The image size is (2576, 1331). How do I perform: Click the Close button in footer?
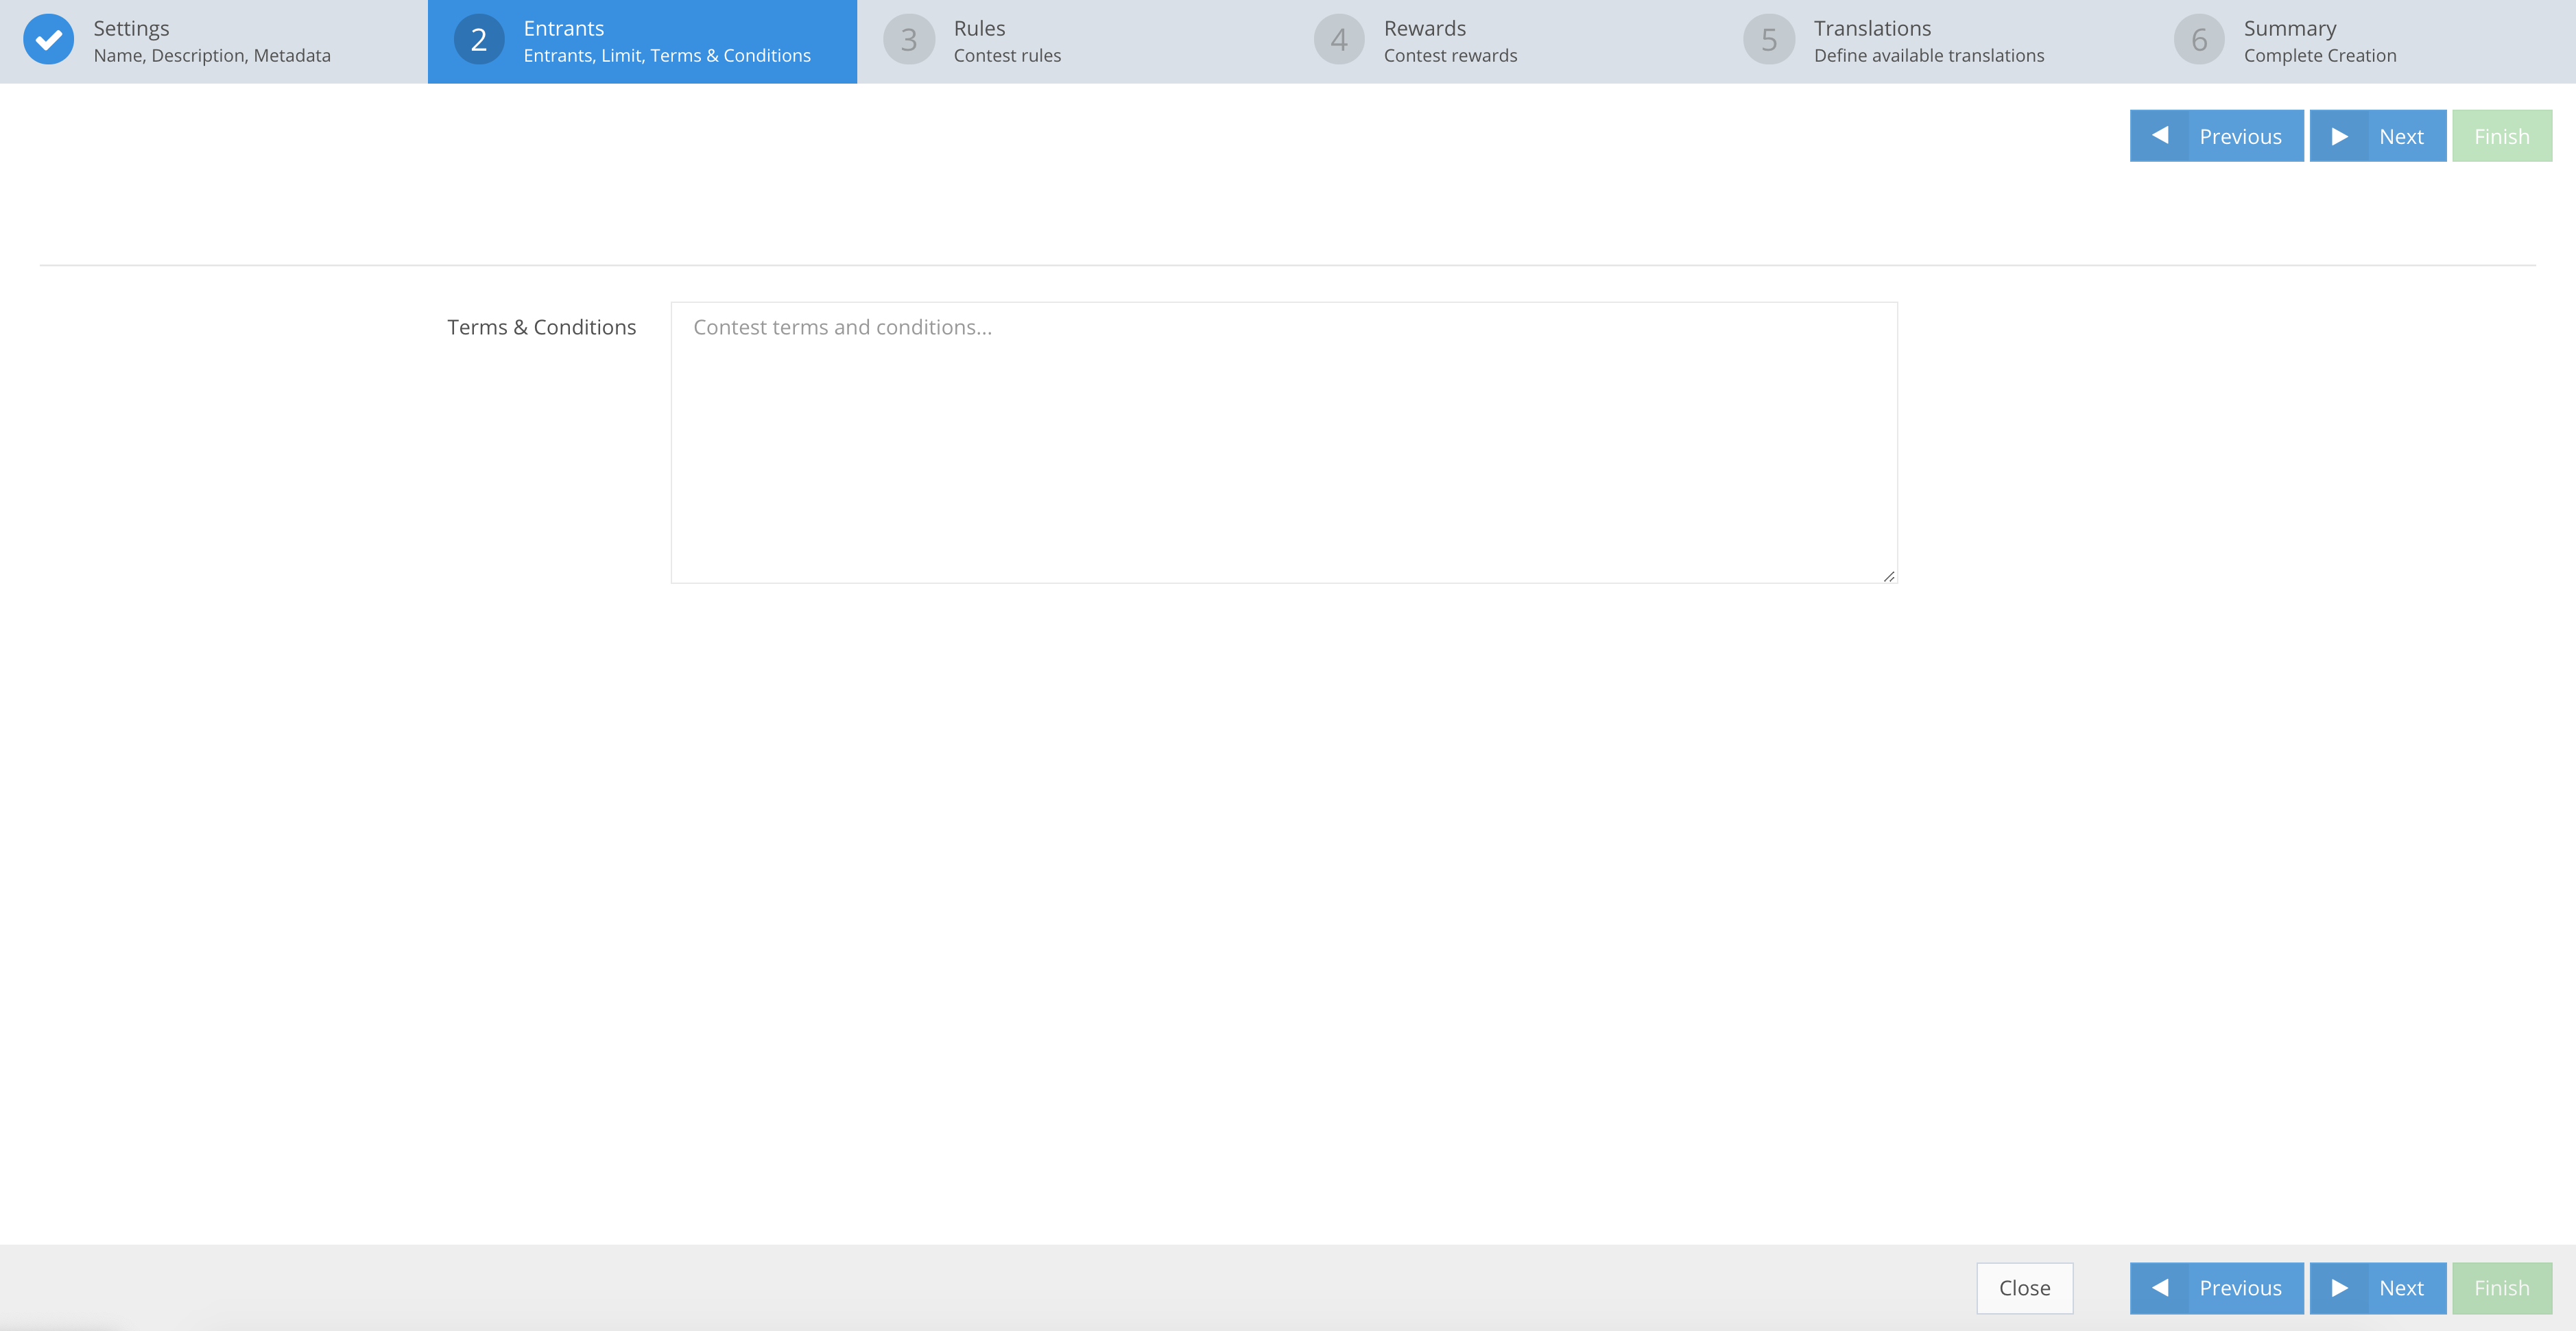2025,1288
